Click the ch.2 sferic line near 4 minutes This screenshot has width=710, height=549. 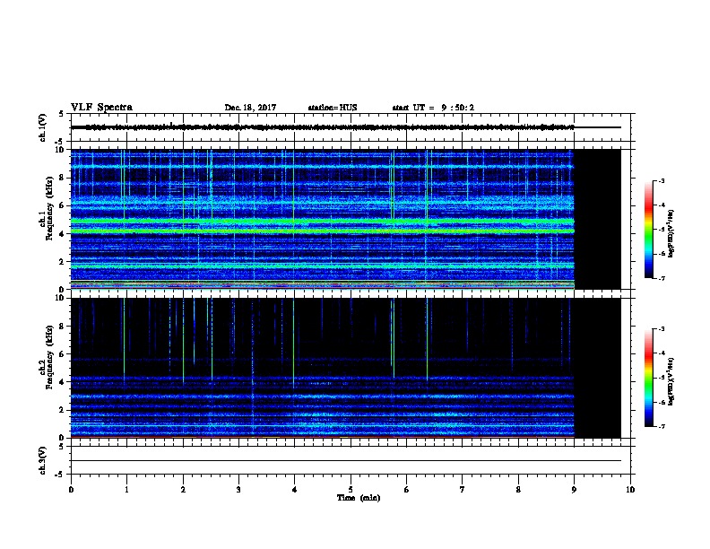tap(293, 343)
